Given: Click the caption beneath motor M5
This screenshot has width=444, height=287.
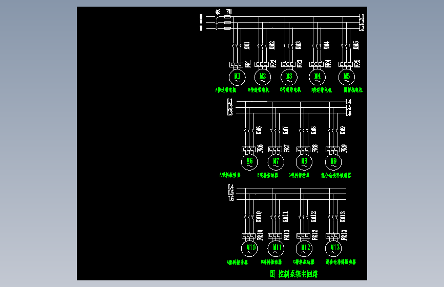Looking at the screenshot, I should tap(353, 90).
